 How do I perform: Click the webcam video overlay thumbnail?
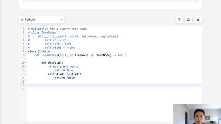[197, 114]
